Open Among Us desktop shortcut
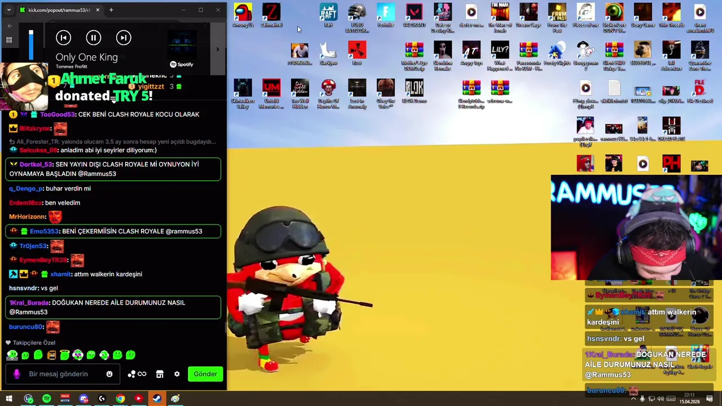 point(243,16)
